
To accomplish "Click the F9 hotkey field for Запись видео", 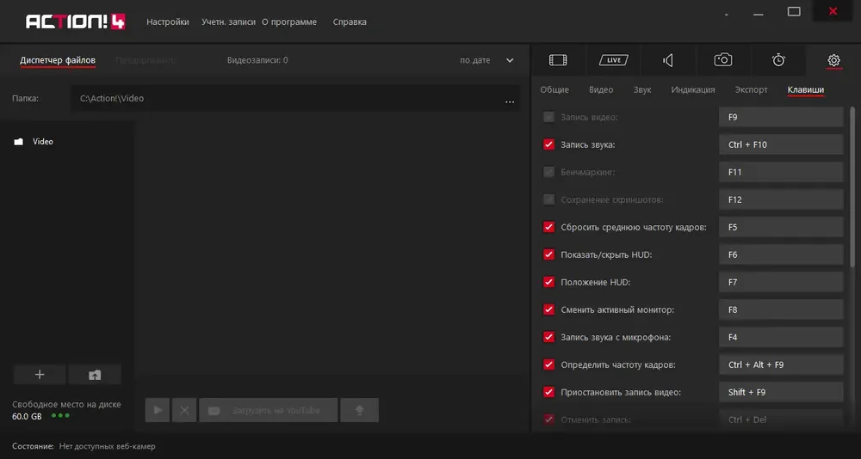I will coord(781,118).
